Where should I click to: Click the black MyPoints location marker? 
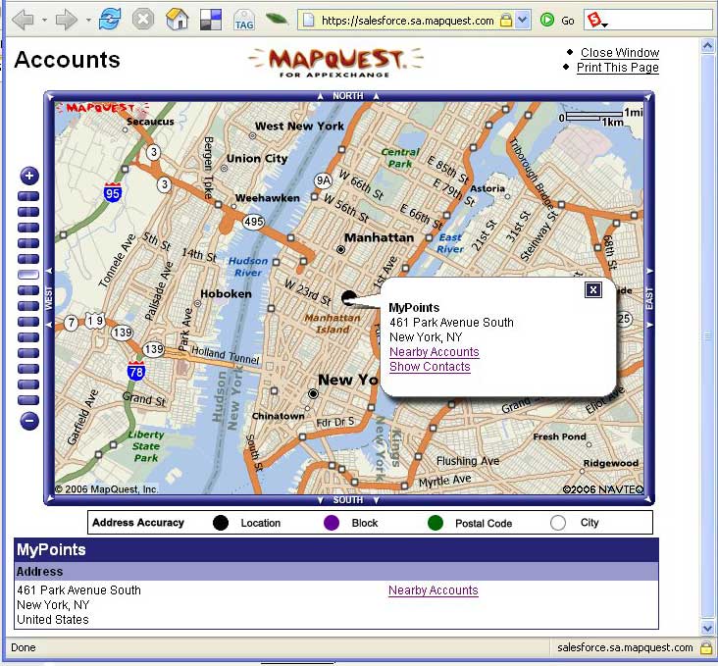click(349, 297)
